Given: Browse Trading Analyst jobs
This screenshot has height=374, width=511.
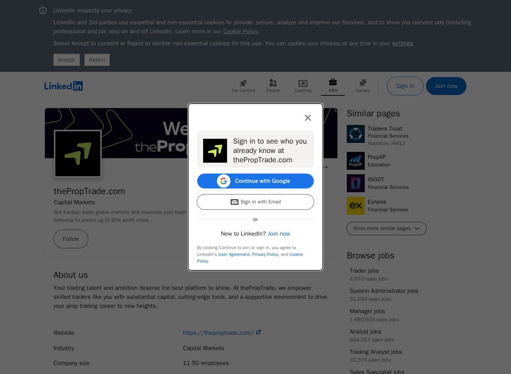Looking at the screenshot, I should click(376, 352).
